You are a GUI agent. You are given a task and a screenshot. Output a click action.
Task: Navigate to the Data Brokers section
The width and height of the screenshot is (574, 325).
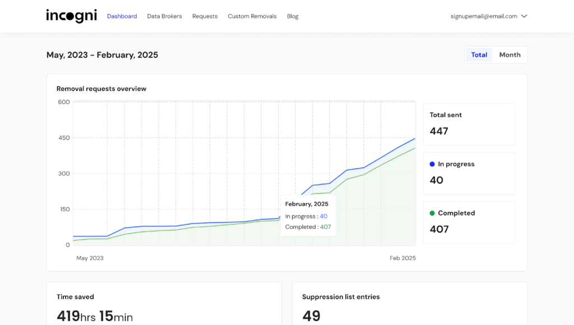[x=164, y=16]
